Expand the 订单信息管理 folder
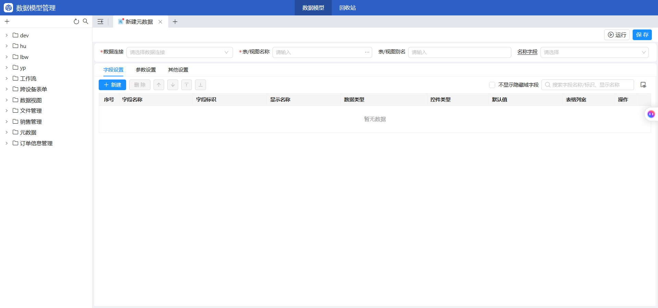The image size is (658, 308). pyautogui.click(x=7, y=143)
